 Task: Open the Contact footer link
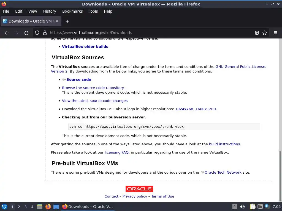(x=111, y=196)
